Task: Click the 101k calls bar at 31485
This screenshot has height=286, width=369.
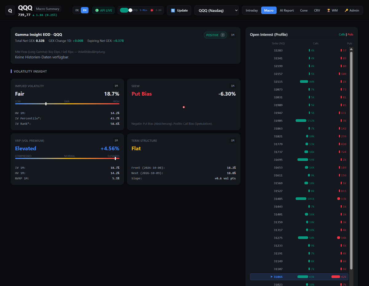Action: pos(301,199)
